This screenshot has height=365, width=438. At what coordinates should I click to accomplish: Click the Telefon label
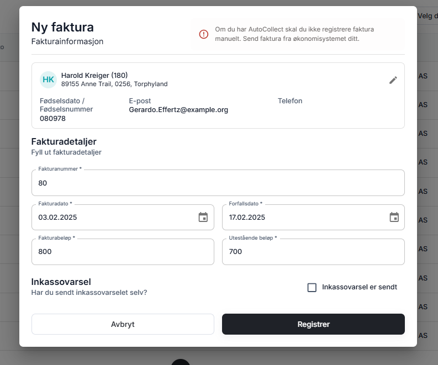[290, 101]
